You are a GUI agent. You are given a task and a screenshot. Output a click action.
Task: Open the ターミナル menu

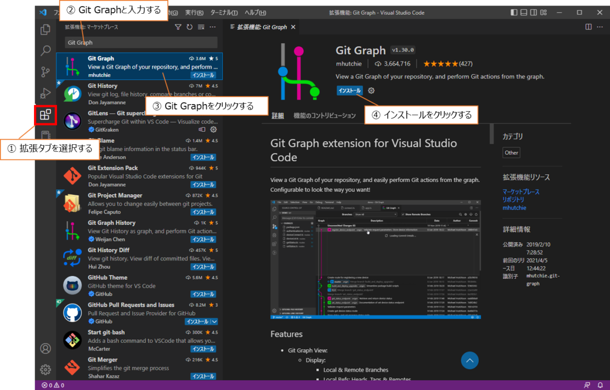click(x=224, y=13)
